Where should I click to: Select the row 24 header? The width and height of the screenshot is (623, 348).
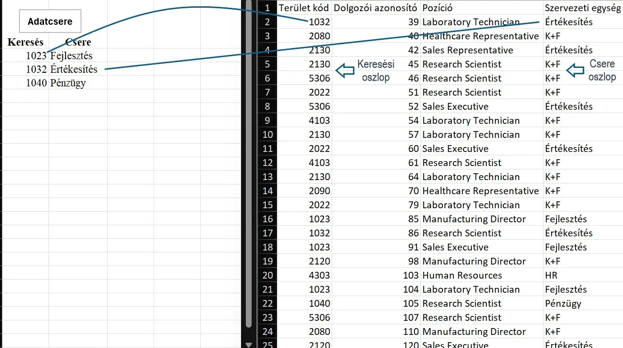pos(267,331)
